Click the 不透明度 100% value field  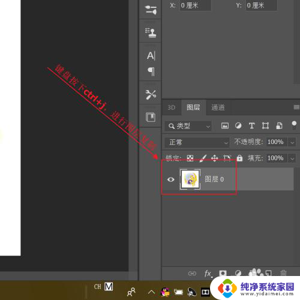(x=277, y=142)
